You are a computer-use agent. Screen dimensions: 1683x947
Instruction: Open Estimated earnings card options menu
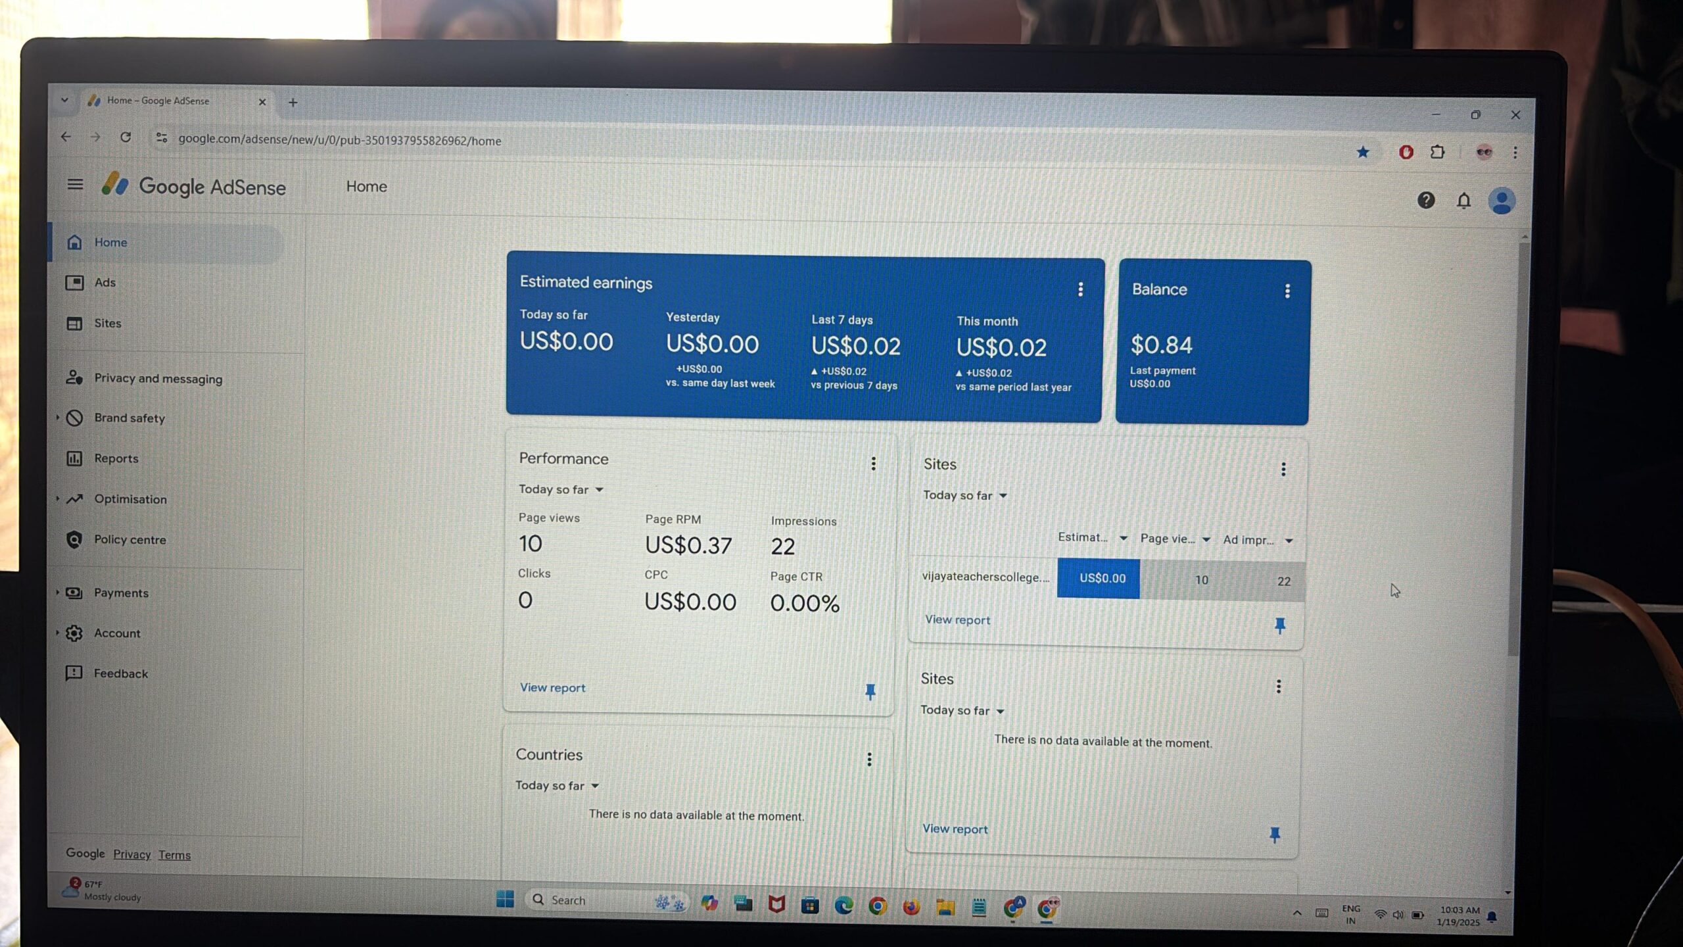coord(1080,289)
